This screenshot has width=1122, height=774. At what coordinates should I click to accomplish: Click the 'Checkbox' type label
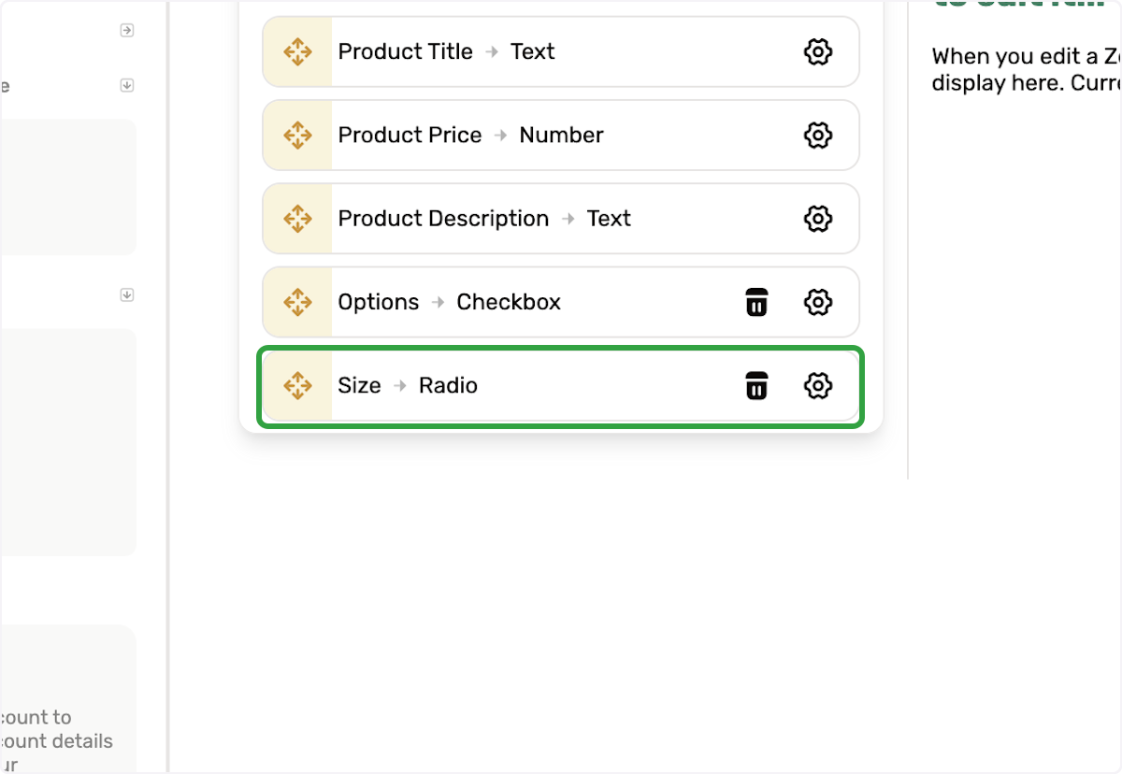[509, 302]
